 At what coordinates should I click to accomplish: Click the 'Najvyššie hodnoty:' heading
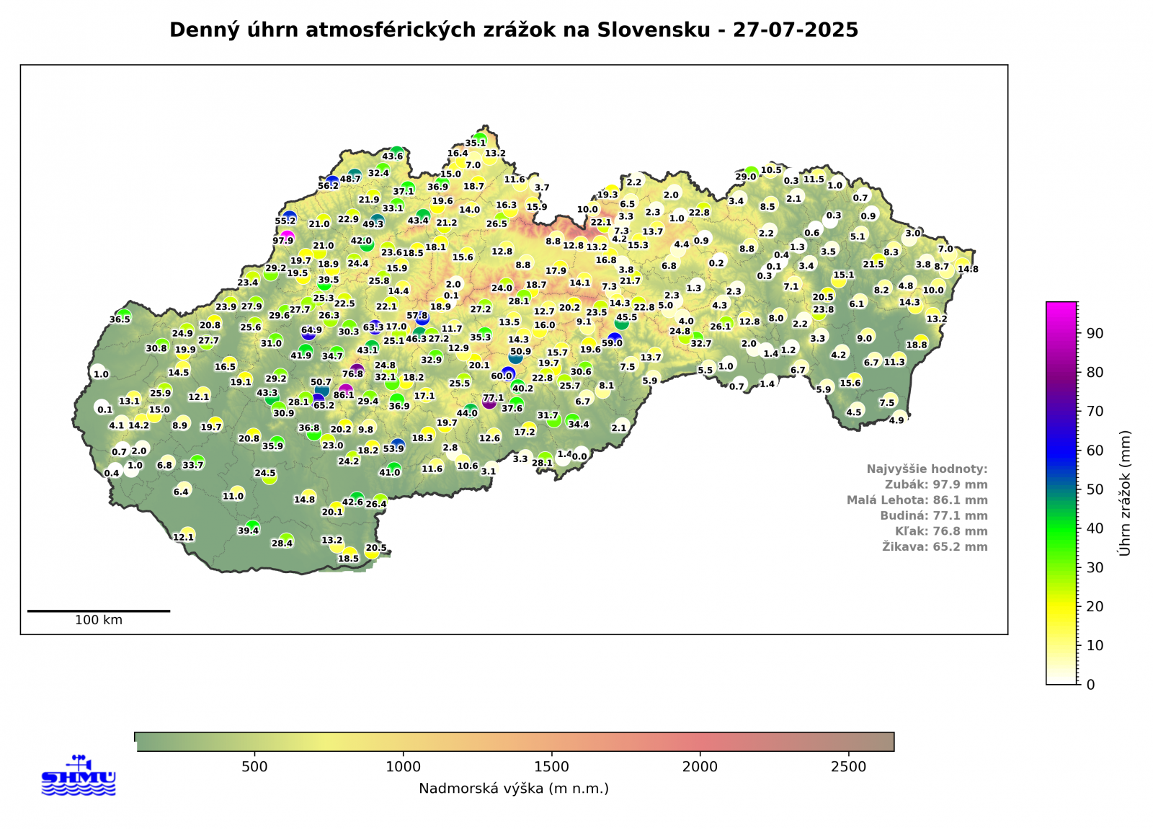(927, 469)
